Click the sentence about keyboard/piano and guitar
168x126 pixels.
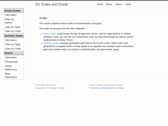coord(71,23)
